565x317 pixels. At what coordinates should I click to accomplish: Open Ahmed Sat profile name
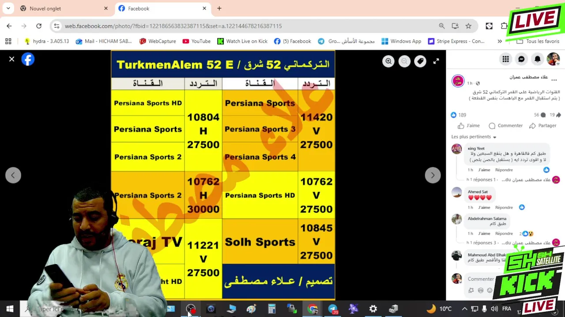478,192
